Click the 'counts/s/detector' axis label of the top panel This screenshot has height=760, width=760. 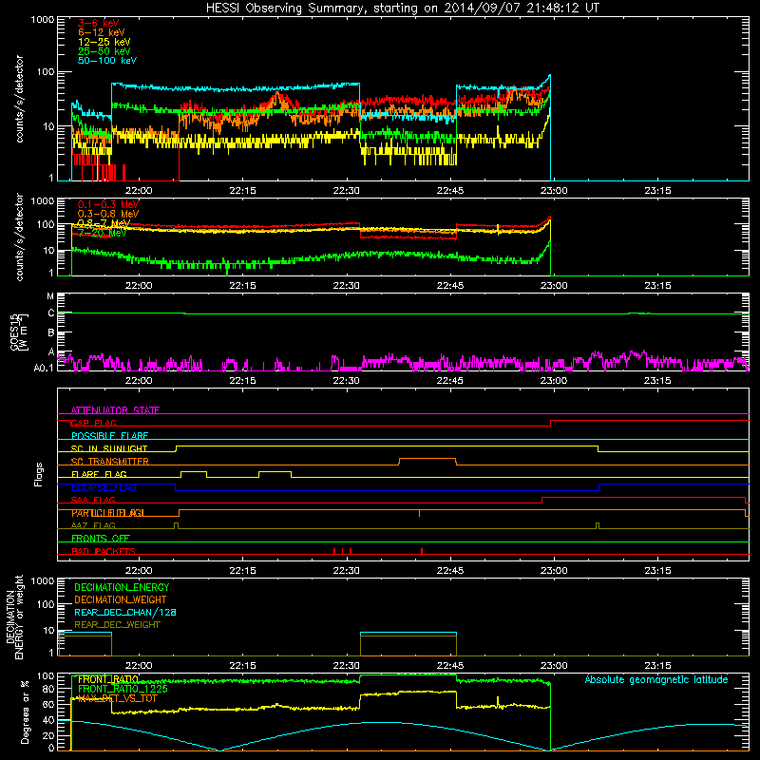19,99
